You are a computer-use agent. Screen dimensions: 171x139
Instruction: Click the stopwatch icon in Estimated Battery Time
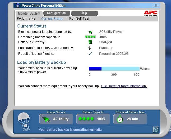pos(120,119)
